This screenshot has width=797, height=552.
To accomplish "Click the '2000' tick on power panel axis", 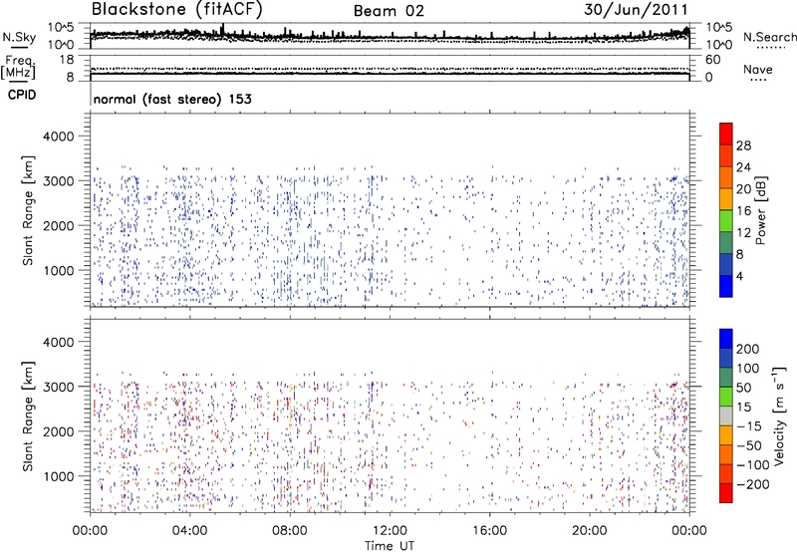I will click(59, 225).
